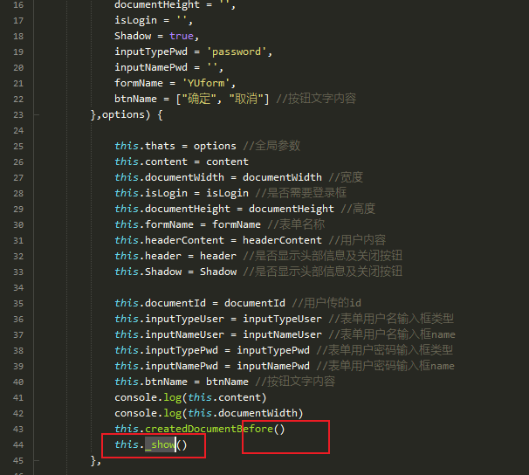Click 'this.documentId' on line 35
Image resolution: width=529 pixels, height=475 pixels.
click(160, 303)
